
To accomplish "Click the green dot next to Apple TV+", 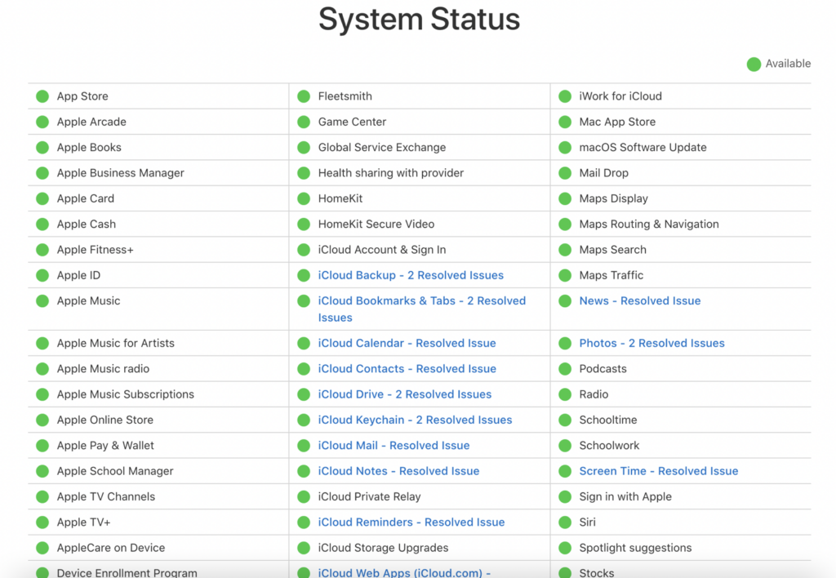I will click(x=42, y=522).
